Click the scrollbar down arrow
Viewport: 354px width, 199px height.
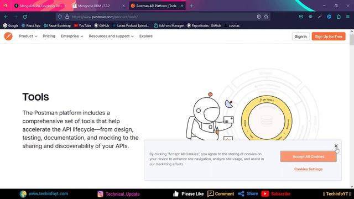[x=352, y=186]
